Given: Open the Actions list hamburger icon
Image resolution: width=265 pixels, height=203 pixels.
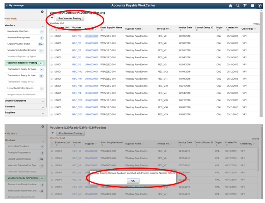Looking at the screenshot, I should pos(252,6).
